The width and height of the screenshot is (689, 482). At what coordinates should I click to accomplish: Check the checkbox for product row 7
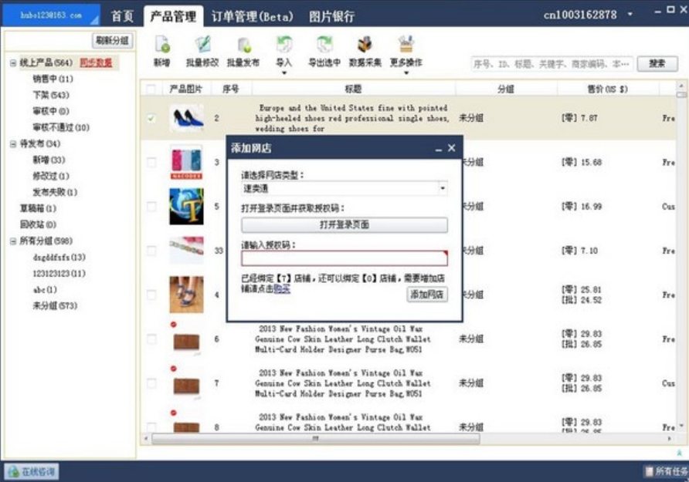(x=151, y=383)
